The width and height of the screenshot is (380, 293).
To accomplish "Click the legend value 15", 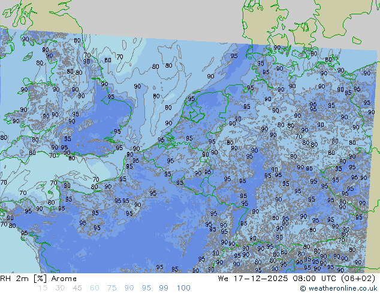I will coord(43,288).
